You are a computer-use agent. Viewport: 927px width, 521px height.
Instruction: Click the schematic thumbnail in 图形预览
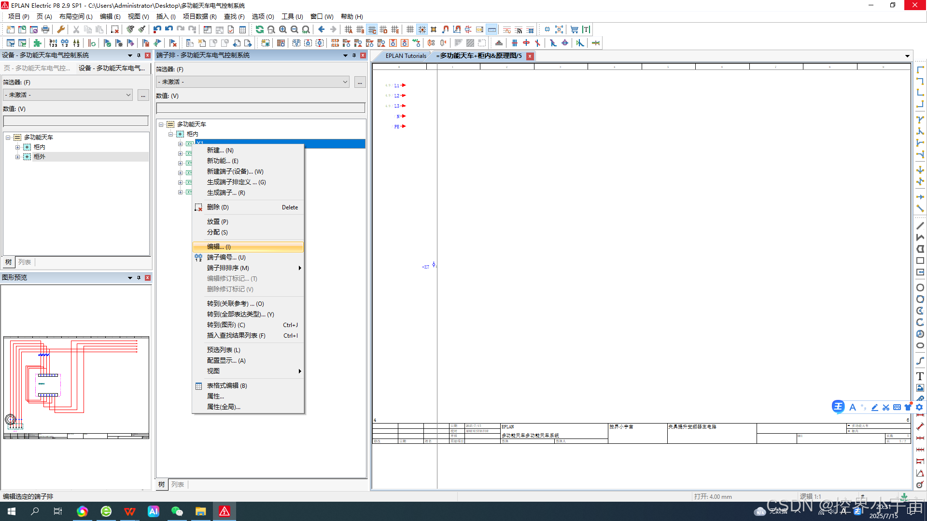pyautogui.click(x=76, y=387)
